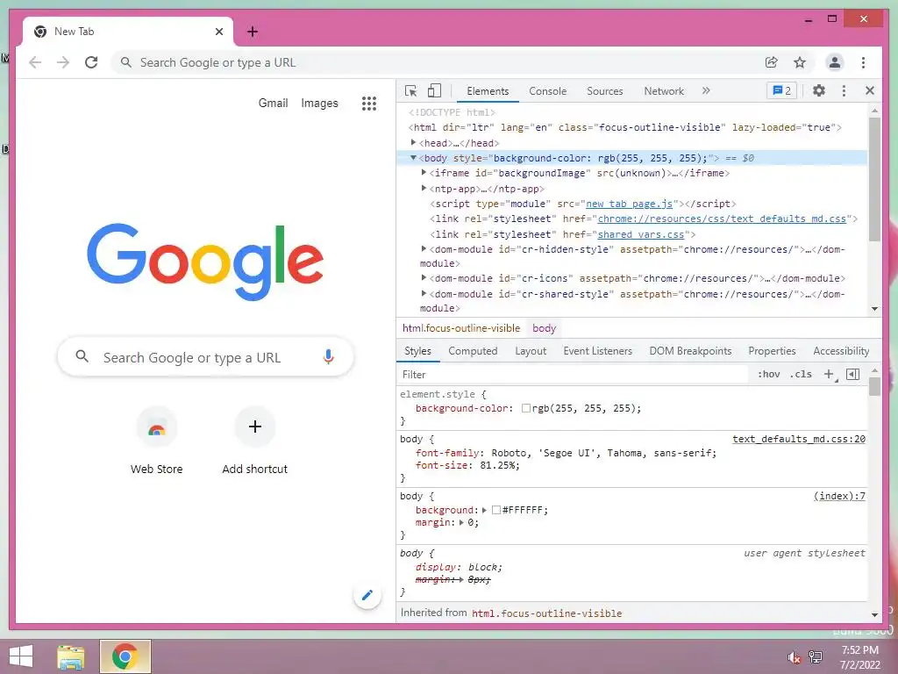Click the Gmail link
This screenshot has height=674, width=898.
coord(273,104)
